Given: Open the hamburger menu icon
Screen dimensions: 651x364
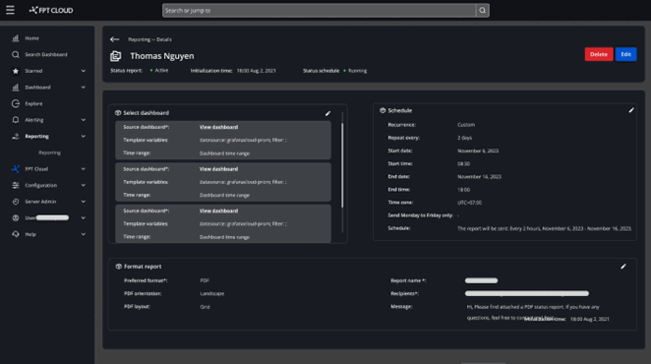Looking at the screenshot, I should click(10, 10).
